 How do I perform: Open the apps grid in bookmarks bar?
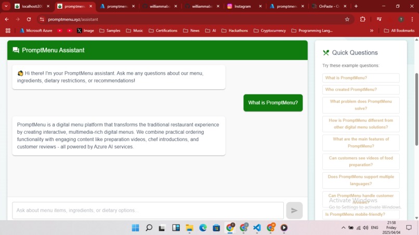(8, 31)
